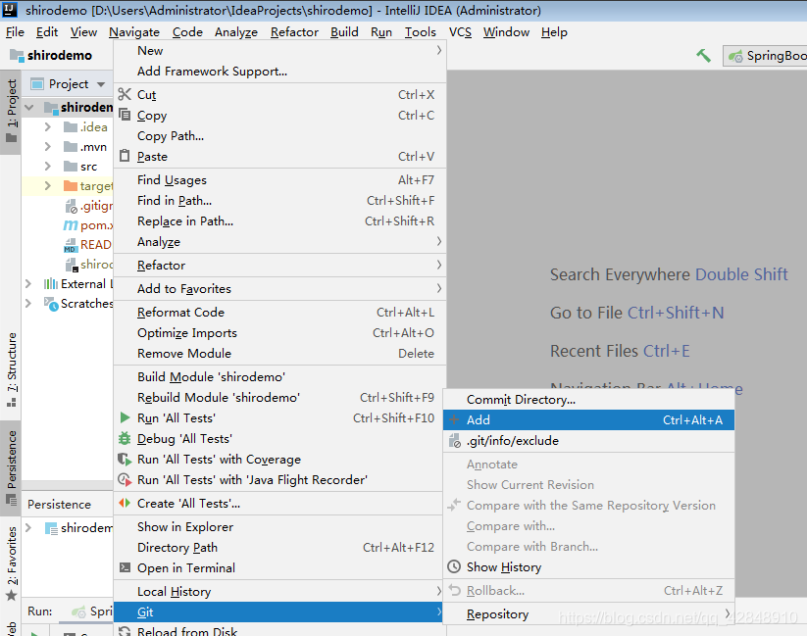Expand the .idea folder

tap(48, 126)
